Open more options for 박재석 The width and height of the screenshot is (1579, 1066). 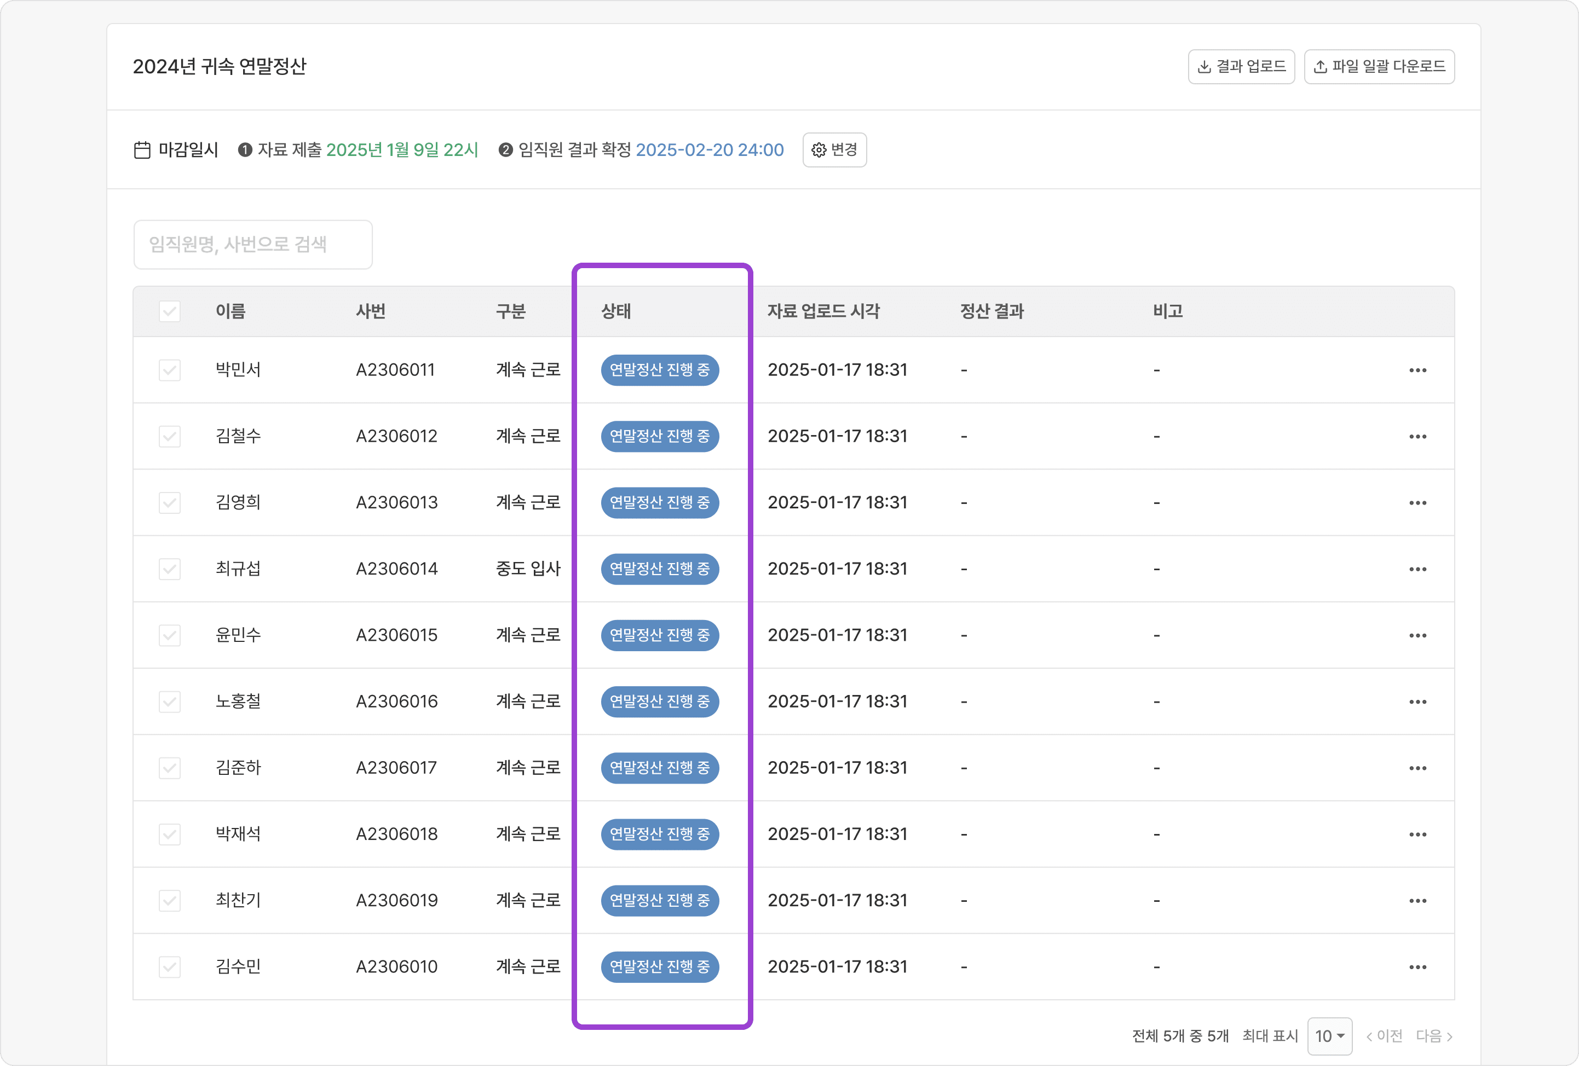click(x=1417, y=835)
